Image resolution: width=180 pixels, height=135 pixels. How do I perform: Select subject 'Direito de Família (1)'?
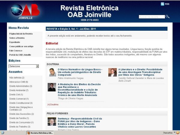coord(19,118)
